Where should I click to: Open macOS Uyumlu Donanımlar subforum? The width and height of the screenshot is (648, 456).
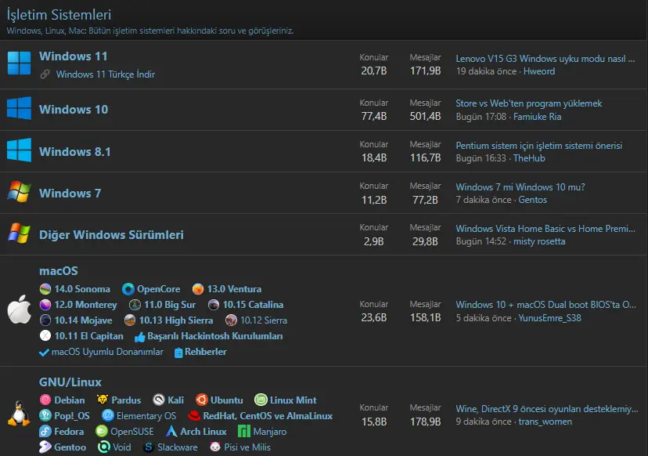(107, 352)
